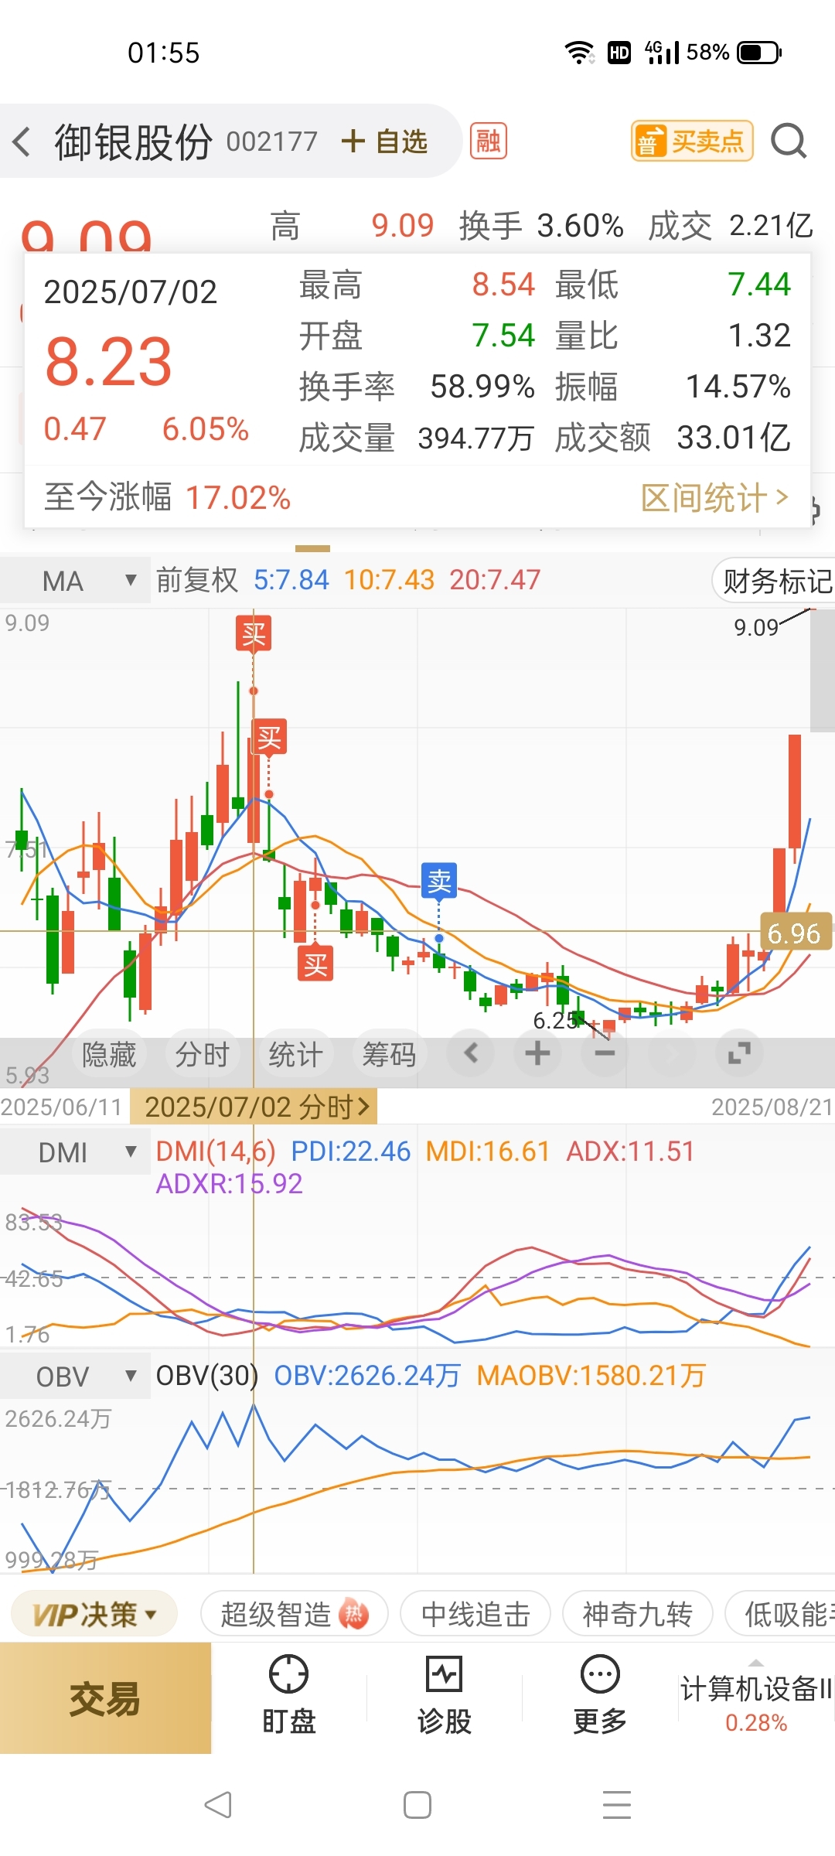This screenshot has width=835, height=1856.
Task: Open 更多 options icon
Action: coord(600,1694)
